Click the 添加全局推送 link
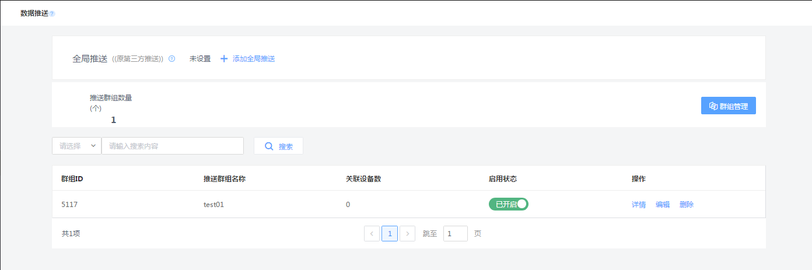The width and height of the screenshot is (812, 270). point(254,59)
